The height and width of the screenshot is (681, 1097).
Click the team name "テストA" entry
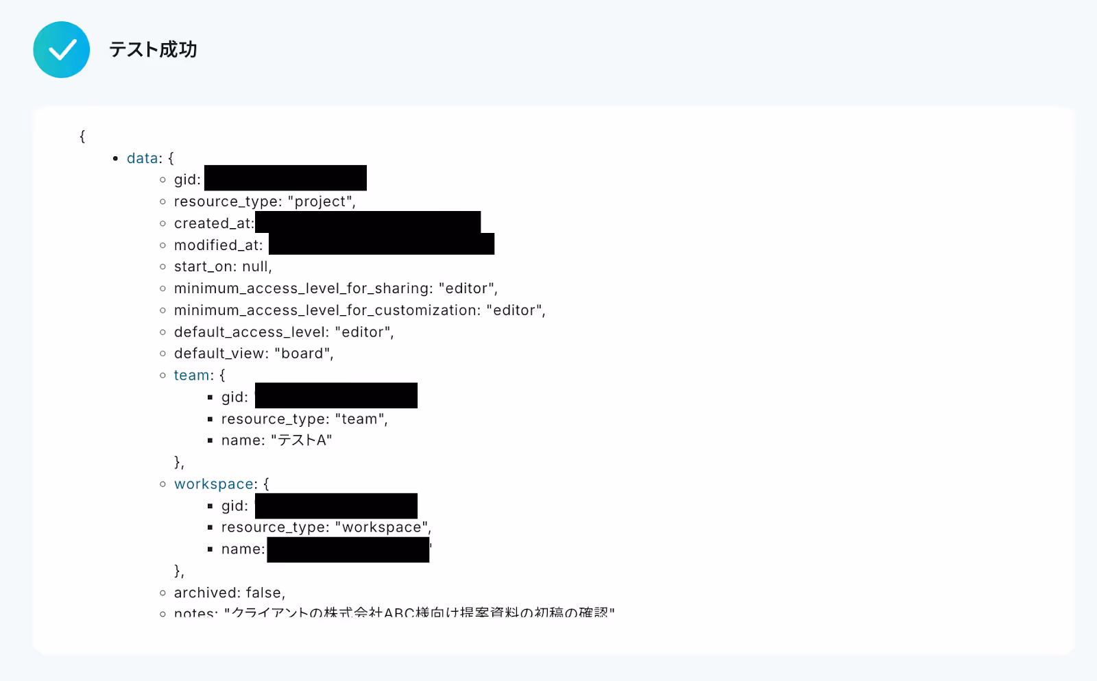click(x=276, y=441)
